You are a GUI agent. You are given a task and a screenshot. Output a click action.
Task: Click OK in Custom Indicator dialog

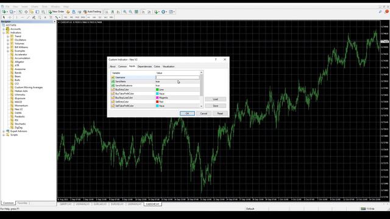coord(187,114)
